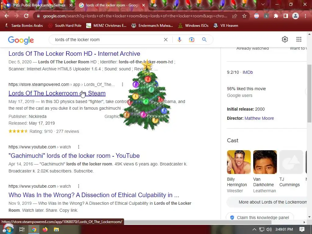Start voice search with the microphone
312x234 pixels.
(179, 40)
